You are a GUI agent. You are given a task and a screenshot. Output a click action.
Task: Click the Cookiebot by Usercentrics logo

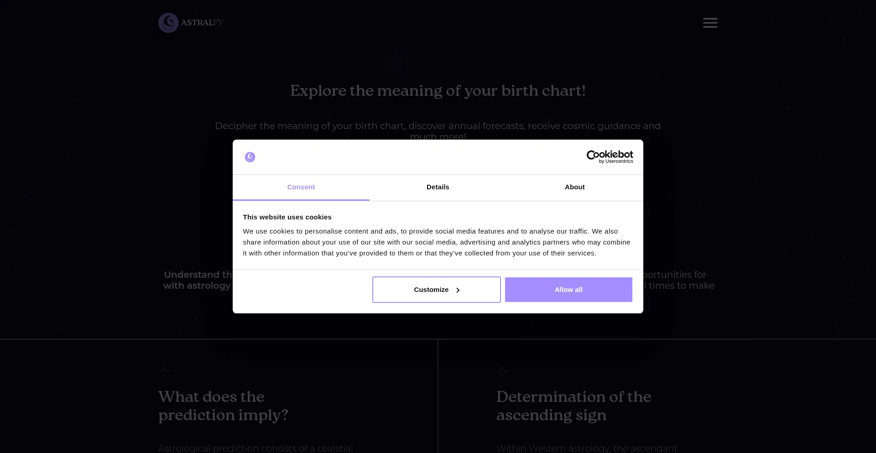[x=610, y=156]
